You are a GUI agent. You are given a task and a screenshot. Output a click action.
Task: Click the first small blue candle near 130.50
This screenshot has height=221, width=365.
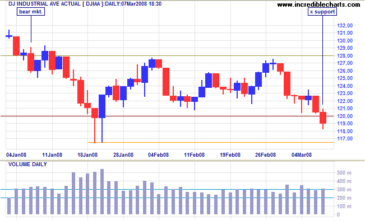click(9, 36)
